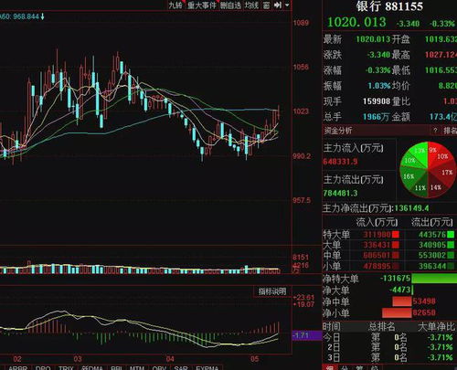Viewport: 457px width, 370px height.
Task: Click the 银行 881155 title header
Action: [x=389, y=6]
